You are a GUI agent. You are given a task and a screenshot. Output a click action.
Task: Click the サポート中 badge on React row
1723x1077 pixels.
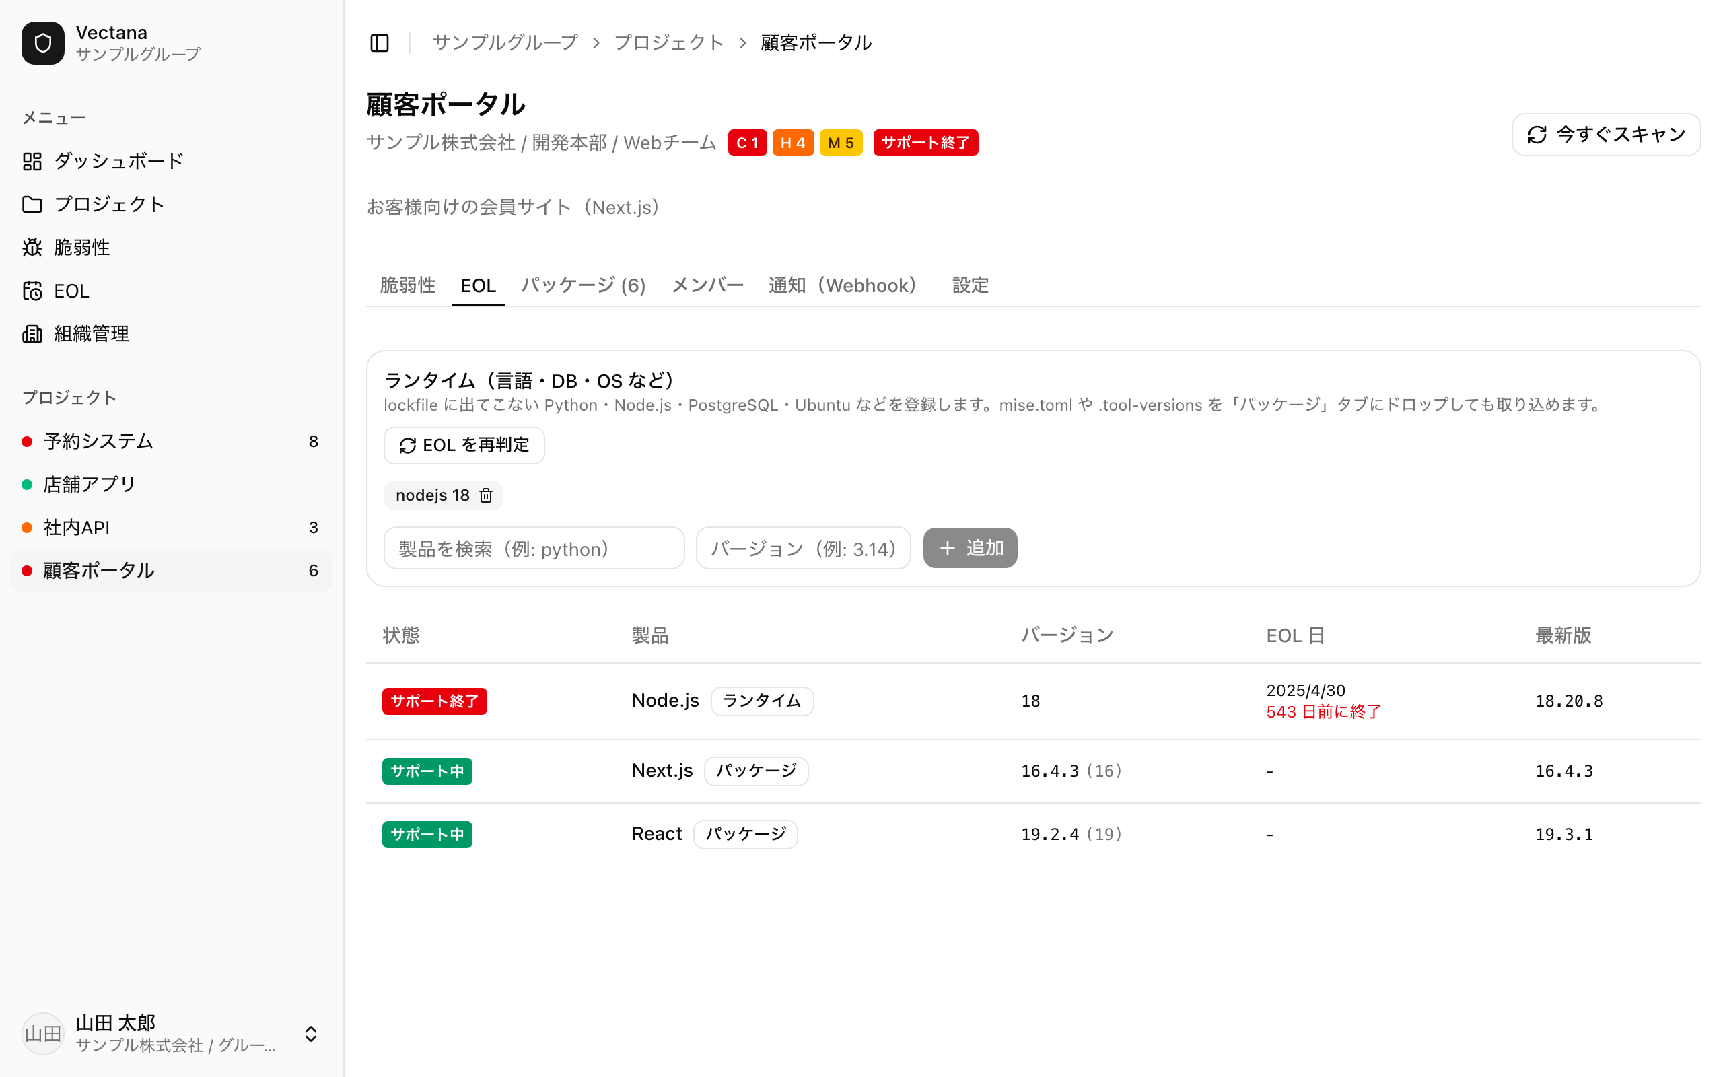[x=427, y=834]
